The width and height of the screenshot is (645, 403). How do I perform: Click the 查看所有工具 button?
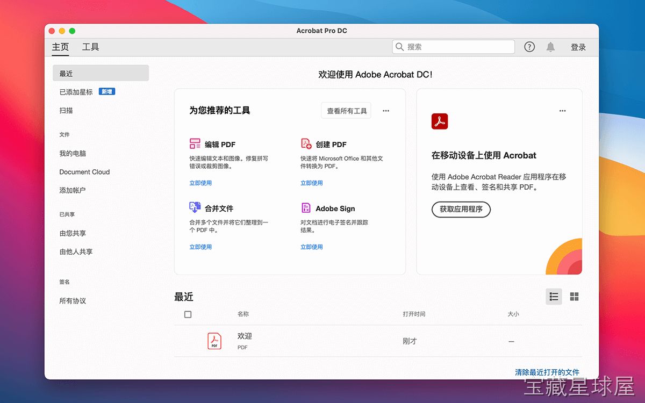347,111
